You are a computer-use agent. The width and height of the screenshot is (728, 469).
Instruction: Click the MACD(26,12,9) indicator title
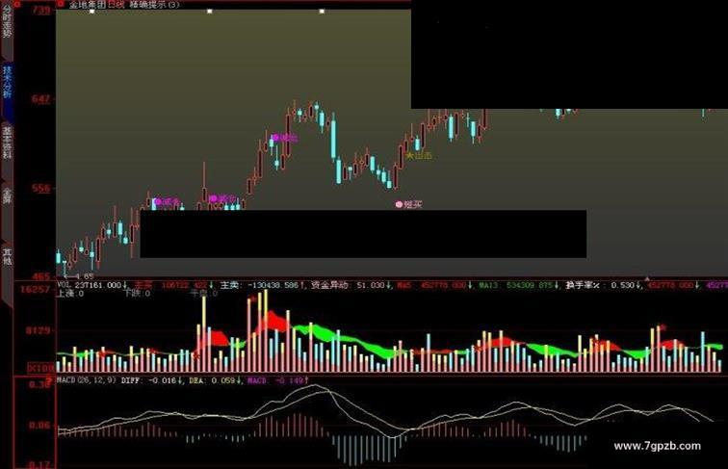coord(86,380)
